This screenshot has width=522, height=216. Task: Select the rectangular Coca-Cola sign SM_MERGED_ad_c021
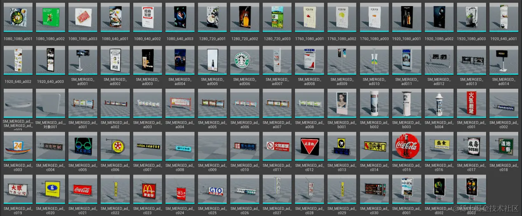83,189
